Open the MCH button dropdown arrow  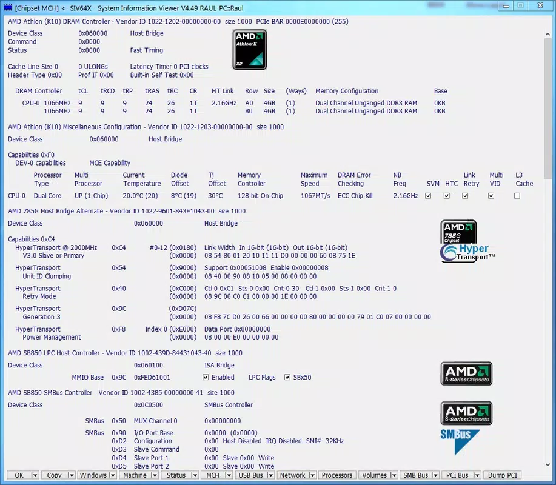click(x=228, y=475)
